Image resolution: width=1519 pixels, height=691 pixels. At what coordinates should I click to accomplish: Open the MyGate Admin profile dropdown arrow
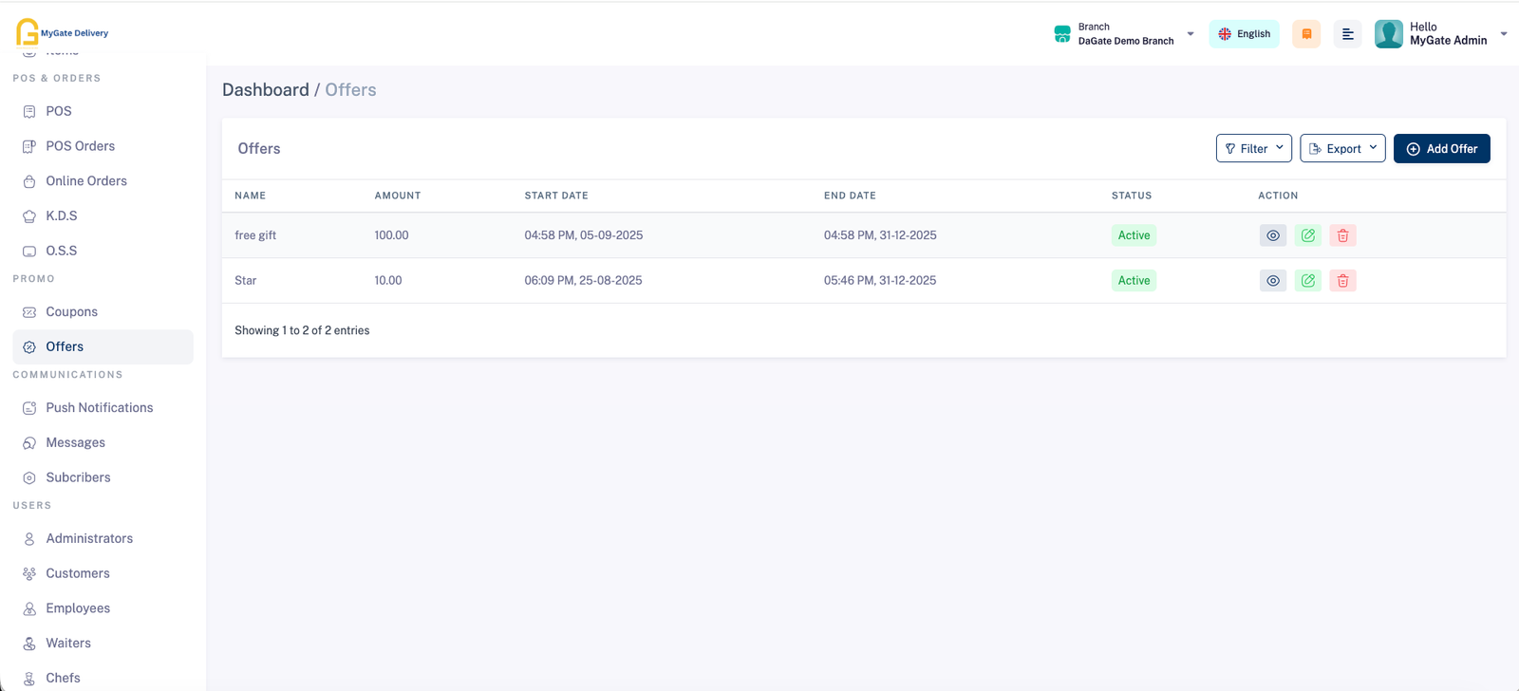click(x=1504, y=34)
